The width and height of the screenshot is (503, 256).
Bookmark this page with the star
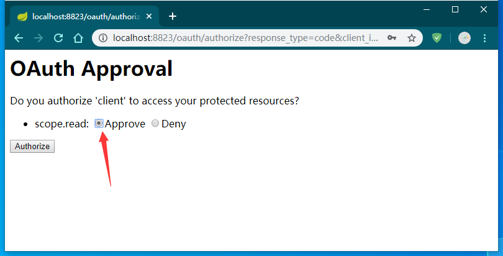point(411,38)
